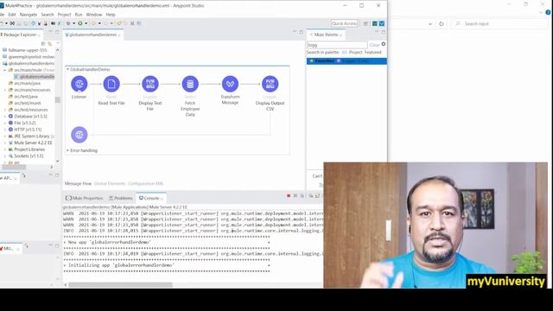Viewport: 553px width, 311px height.
Task: Maximize the Package Explorer panel
Action: pyautogui.click(x=57, y=32)
